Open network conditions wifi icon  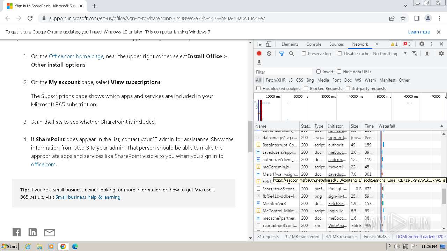point(415,53)
